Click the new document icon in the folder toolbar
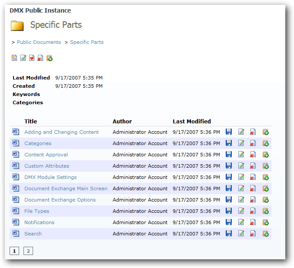Image resolution: width=294 pixels, height=268 pixels. (x=14, y=58)
